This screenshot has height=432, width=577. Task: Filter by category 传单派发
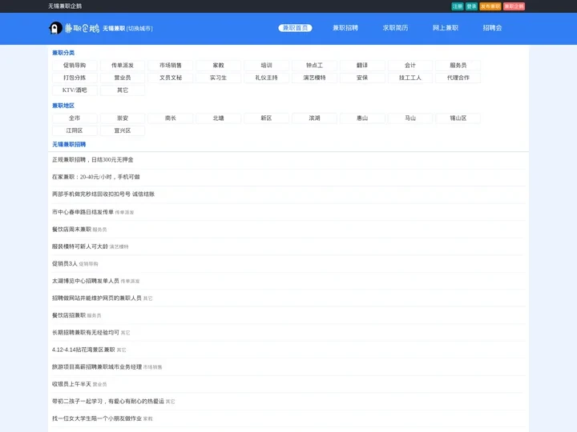pyautogui.click(x=123, y=66)
